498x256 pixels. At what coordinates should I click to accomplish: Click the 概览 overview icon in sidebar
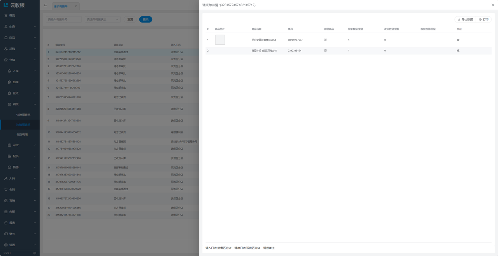(6, 16)
